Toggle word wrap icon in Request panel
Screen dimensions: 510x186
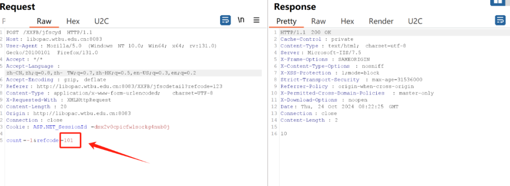point(225,20)
